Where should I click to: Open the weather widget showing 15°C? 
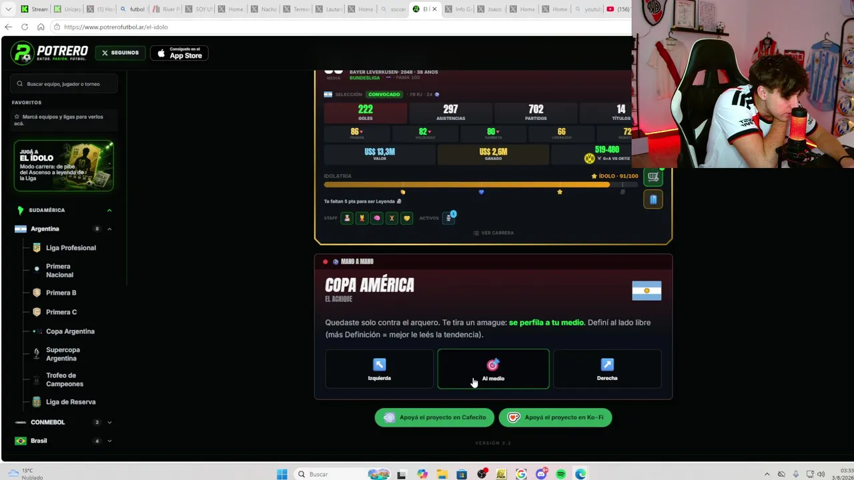pos(25,474)
